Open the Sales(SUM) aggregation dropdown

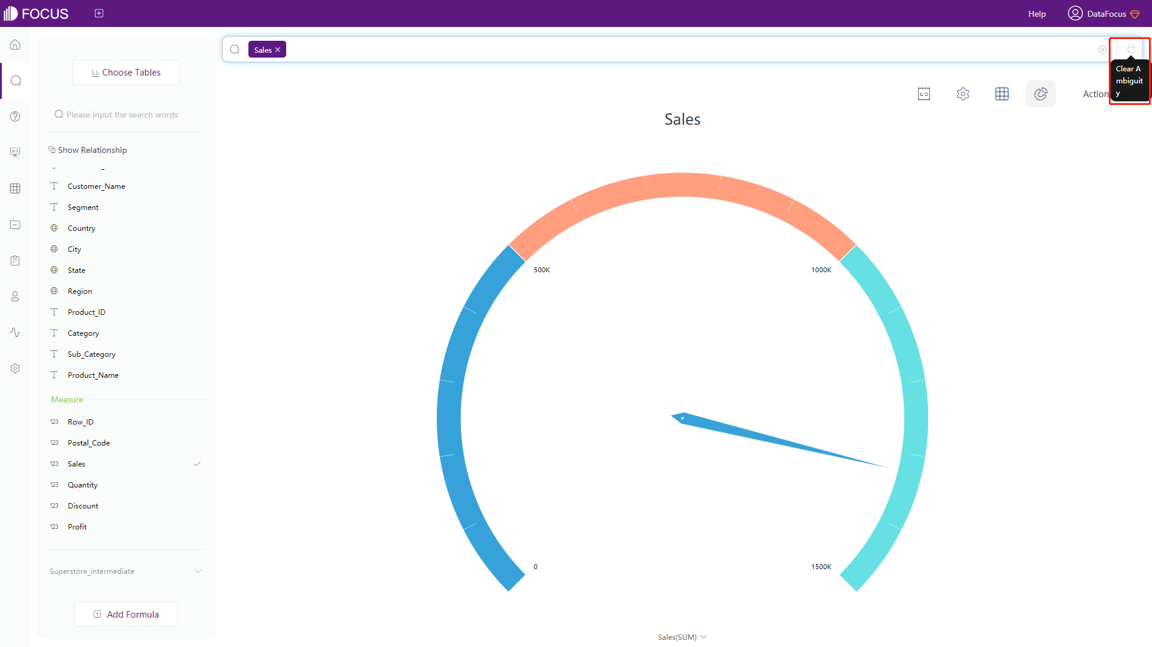682,637
